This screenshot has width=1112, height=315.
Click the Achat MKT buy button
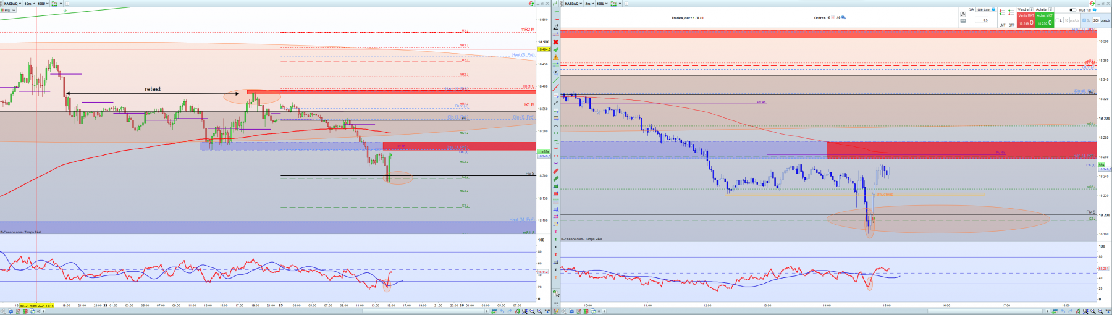pos(1045,20)
